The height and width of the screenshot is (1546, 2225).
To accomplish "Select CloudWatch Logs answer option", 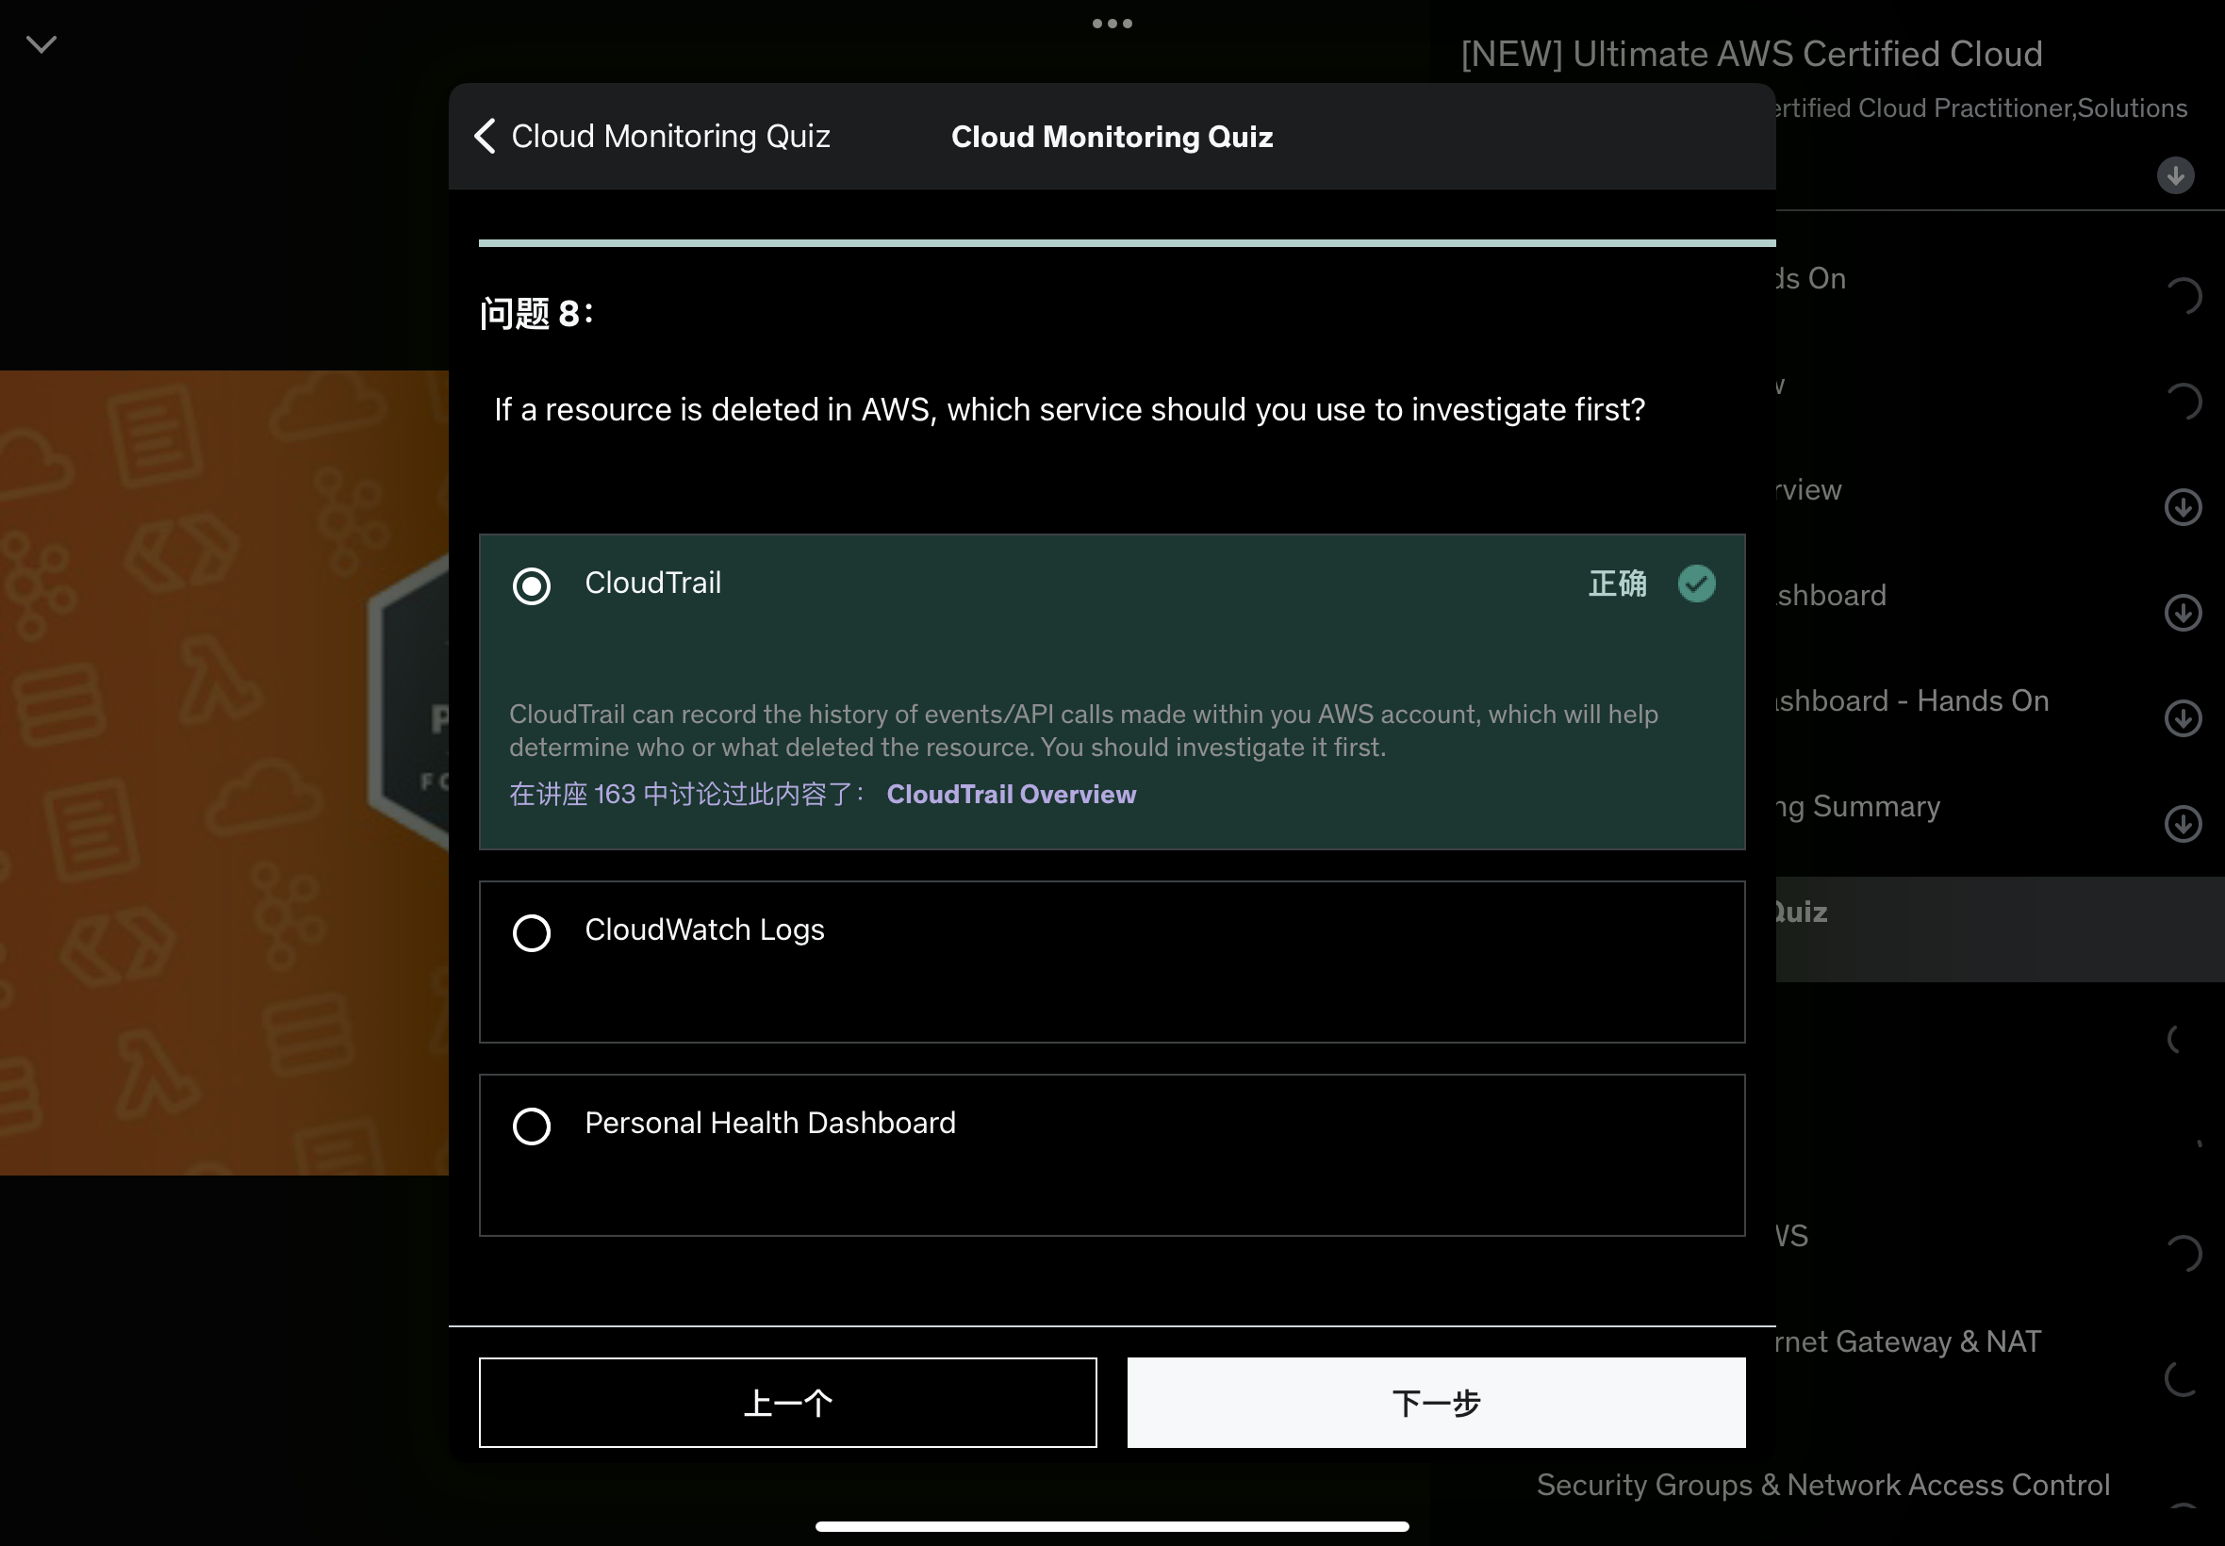I will pos(531,933).
